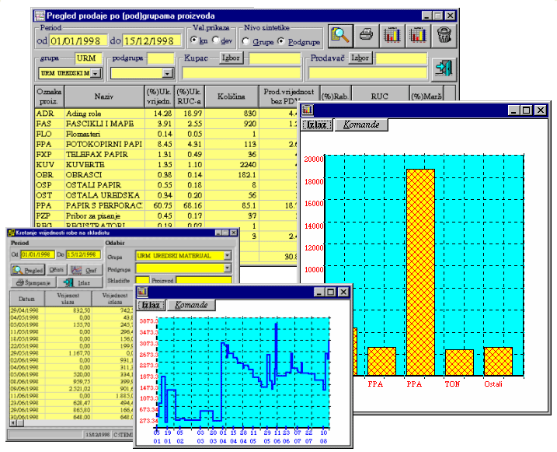The width and height of the screenshot is (557, 452).
Task: Open the podgrupa dropdown list
Action: (x=166, y=73)
